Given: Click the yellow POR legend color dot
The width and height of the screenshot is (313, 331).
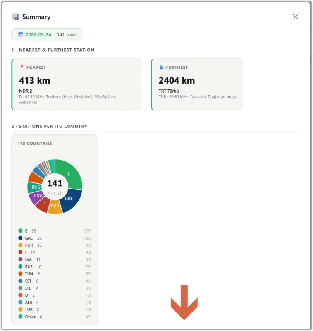Looking at the screenshot, I should coord(20,245).
